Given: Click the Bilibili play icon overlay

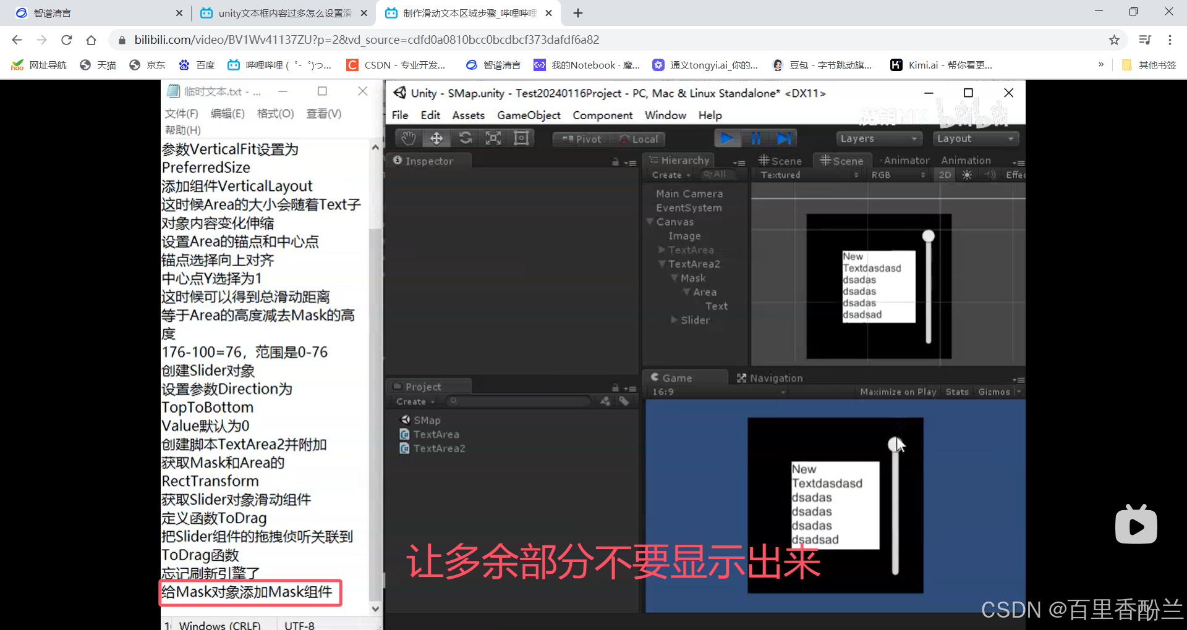Looking at the screenshot, I should 1136,526.
